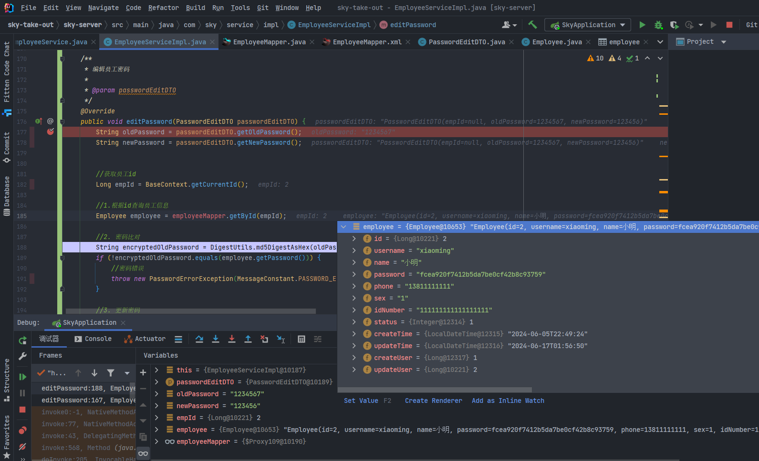Click the Run to Cursor icon

click(281, 339)
